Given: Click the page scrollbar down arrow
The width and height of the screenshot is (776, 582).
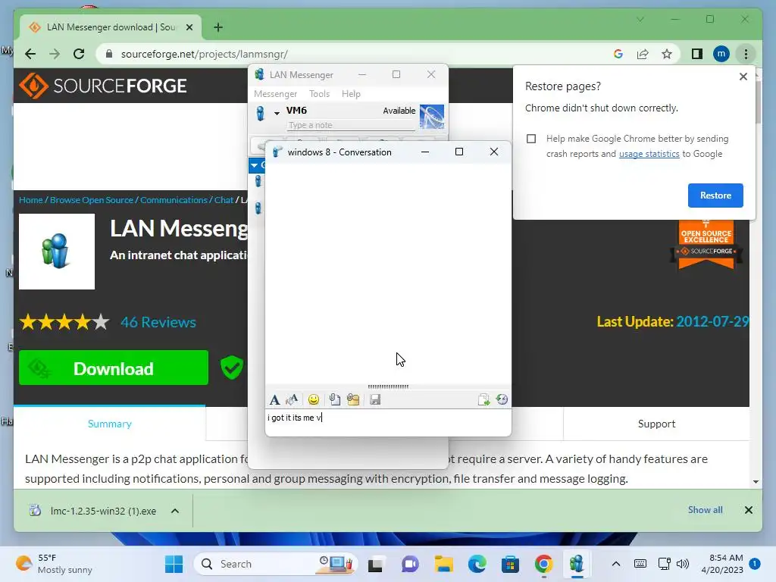Looking at the screenshot, I should (x=756, y=481).
